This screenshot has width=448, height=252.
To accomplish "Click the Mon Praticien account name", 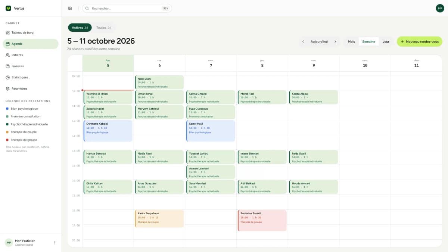I will 25,241.
